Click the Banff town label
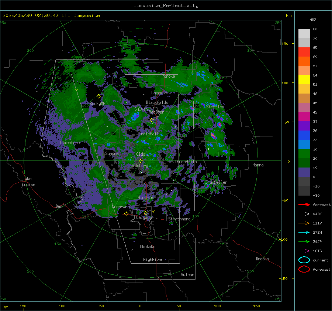The height and width of the screenshot is (311, 332). tap(61, 206)
